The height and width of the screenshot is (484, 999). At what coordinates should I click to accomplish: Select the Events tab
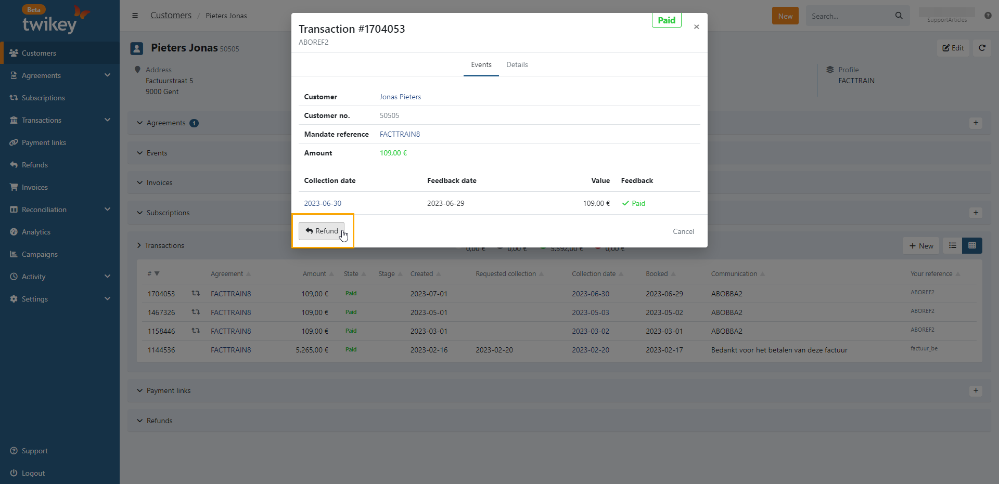click(481, 65)
